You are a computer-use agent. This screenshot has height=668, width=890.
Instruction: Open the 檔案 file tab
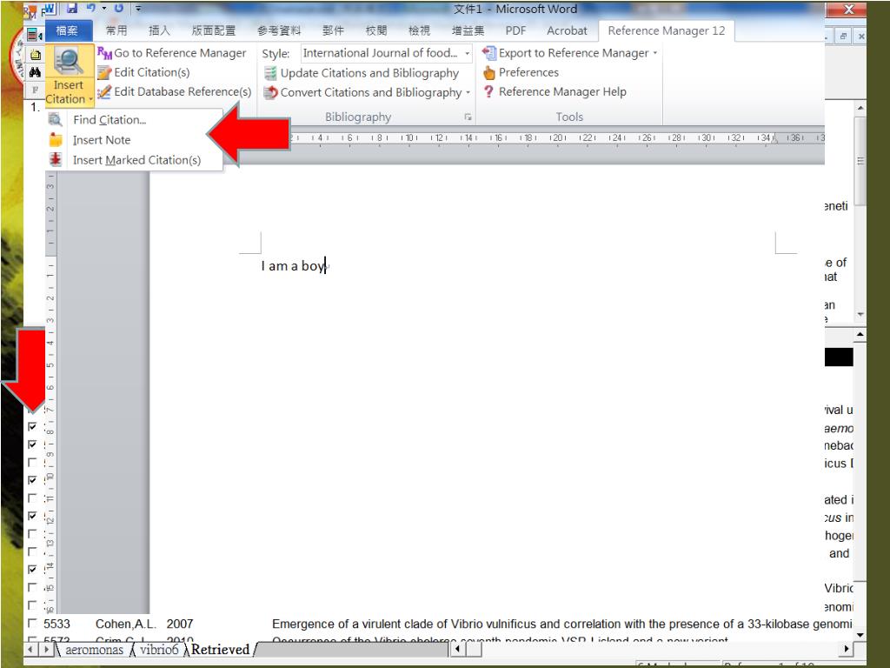point(67,30)
